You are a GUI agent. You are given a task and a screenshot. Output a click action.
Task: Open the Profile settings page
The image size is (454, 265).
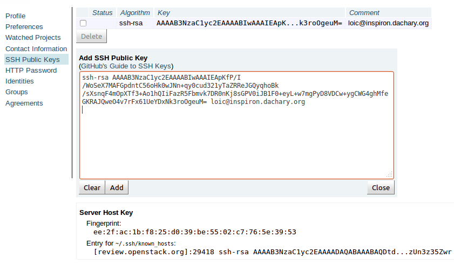[15, 16]
